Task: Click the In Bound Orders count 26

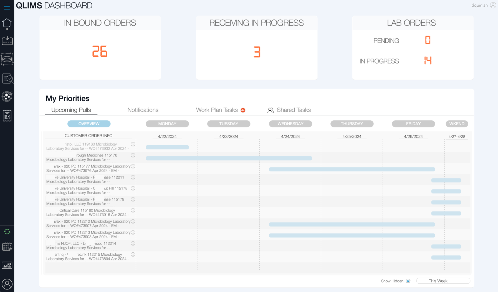Action: tap(100, 52)
